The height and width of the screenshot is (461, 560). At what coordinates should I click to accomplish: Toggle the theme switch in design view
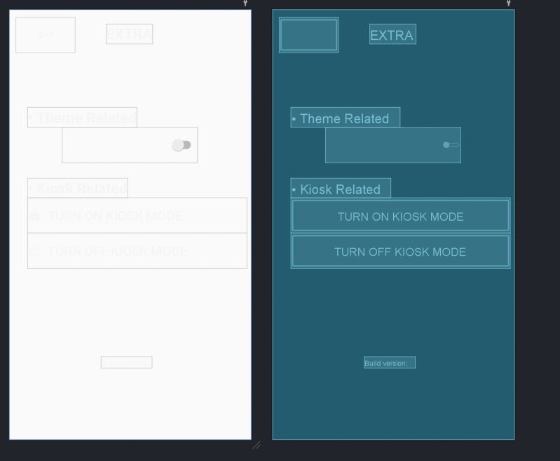tap(182, 145)
